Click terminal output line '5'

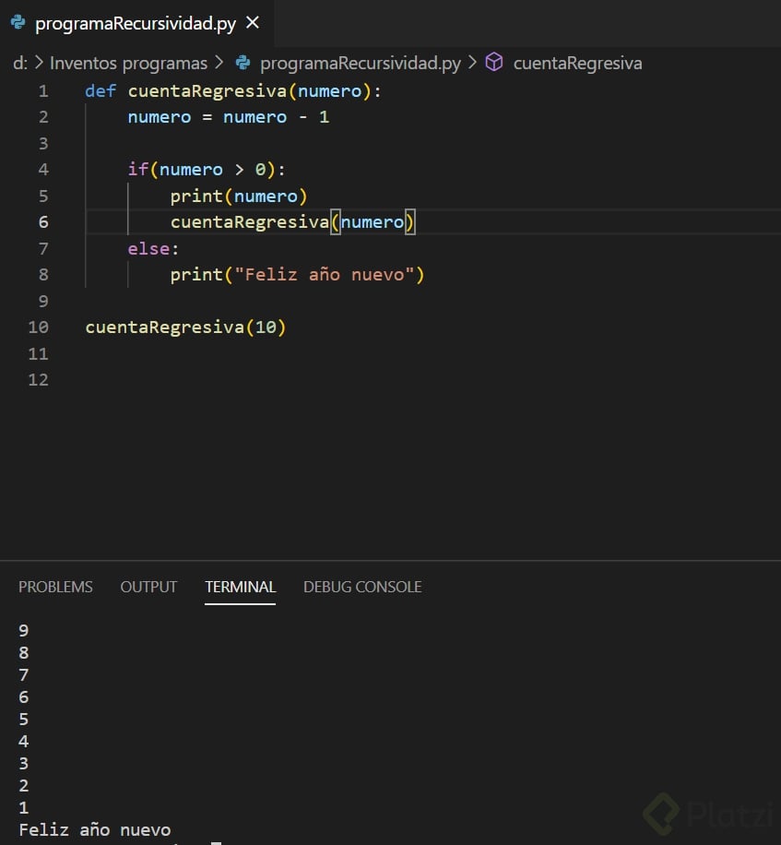[24, 719]
